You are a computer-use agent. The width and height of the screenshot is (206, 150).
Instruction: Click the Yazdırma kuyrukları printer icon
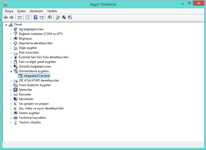point(16,118)
